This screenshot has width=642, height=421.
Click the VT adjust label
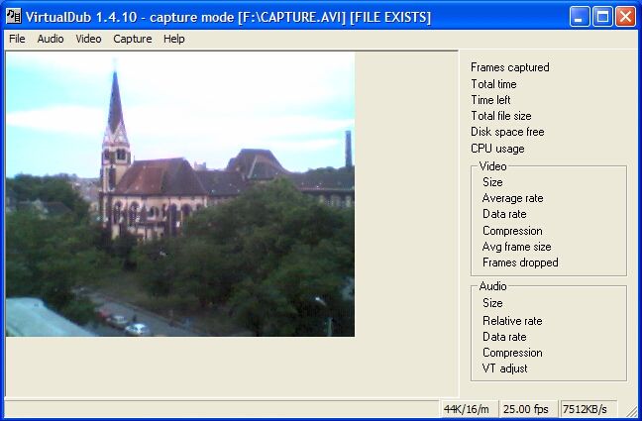pos(505,368)
